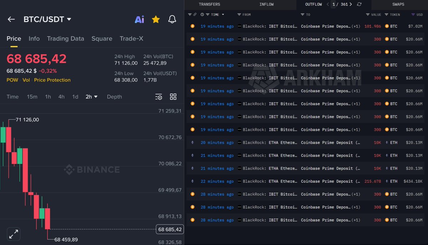428x245 pixels.
Task: Switch to Arkham TRANSFERS tab
Action: pos(209,4)
